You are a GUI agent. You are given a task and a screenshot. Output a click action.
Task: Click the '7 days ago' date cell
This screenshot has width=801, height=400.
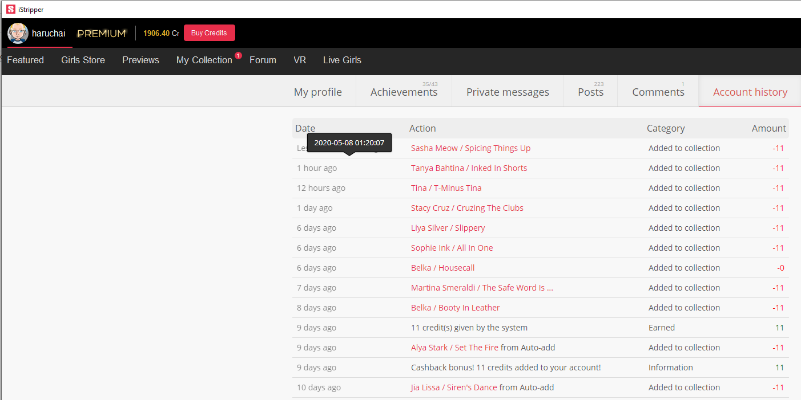tap(316, 288)
